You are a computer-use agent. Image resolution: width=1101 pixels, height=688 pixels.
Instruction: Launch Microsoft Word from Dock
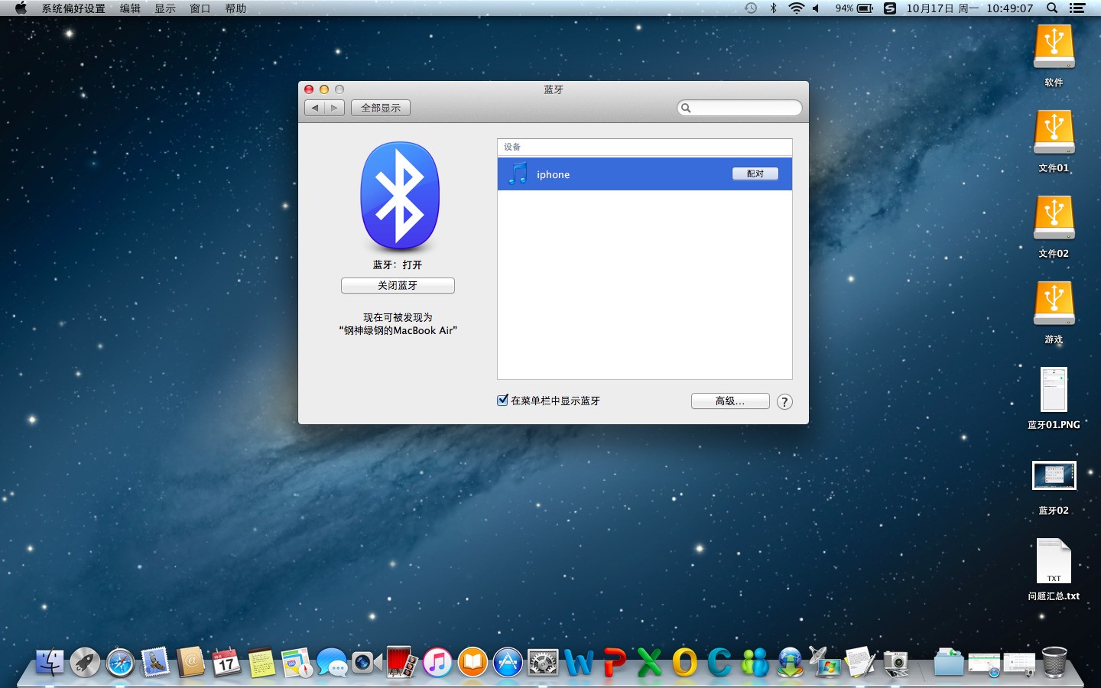(x=579, y=662)
